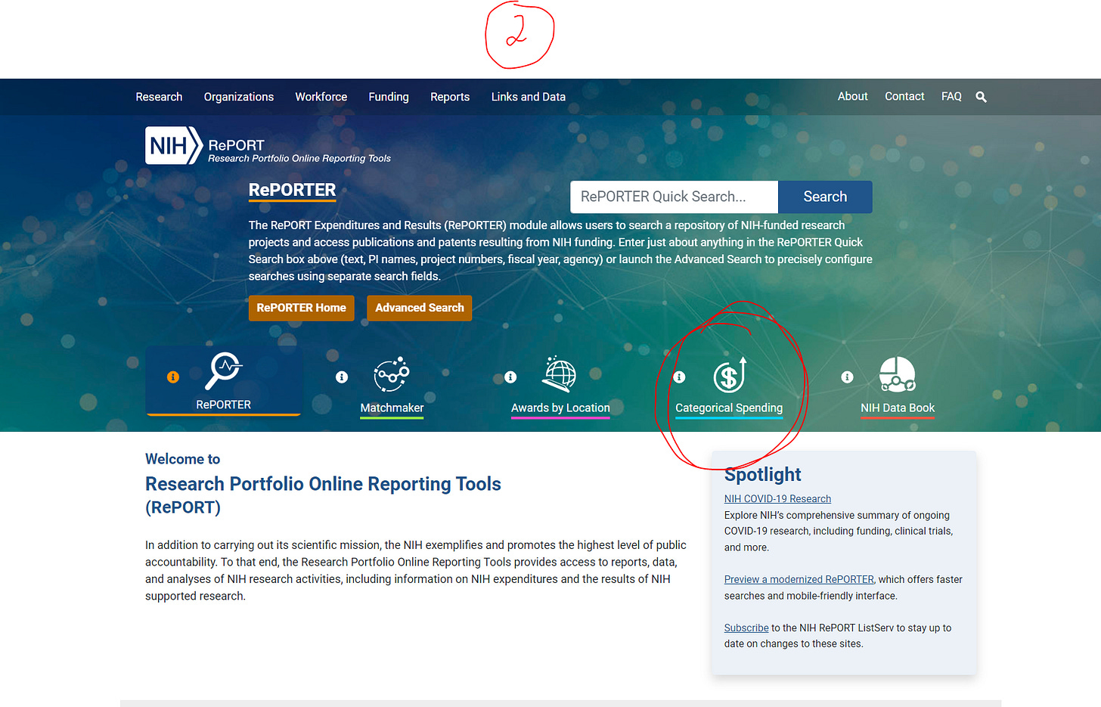The width and height of the screenshot is (1101, 707).
Task: Click the NIH logo
Action: [x=174, y=145]
